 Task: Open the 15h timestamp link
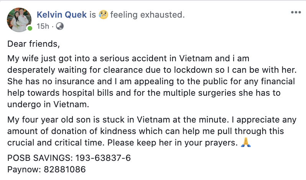pyautogui.click(x=42, y=26)
